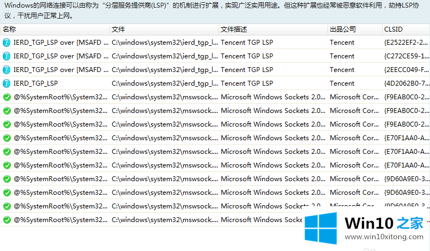
Task: Select the CLSID cell {E2522EF2-2...
Action: point(406,43)
